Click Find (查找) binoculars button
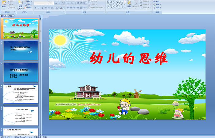This screenshot has width=215, height=138. 156,1
